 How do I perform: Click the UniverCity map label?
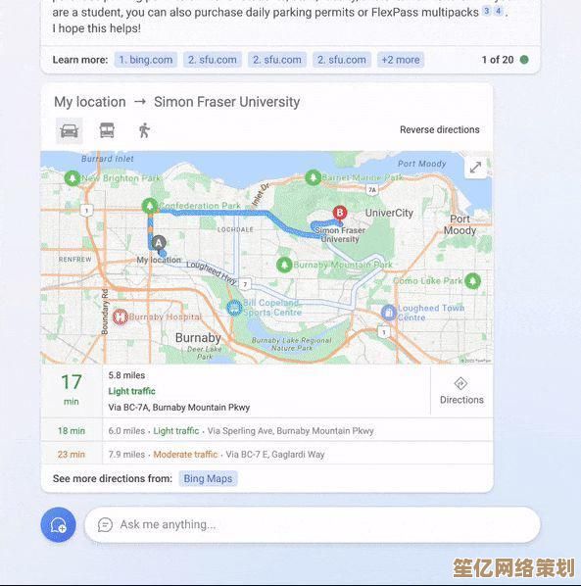pos(389,213)
